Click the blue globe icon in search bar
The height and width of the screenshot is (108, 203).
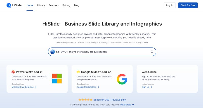53,52
